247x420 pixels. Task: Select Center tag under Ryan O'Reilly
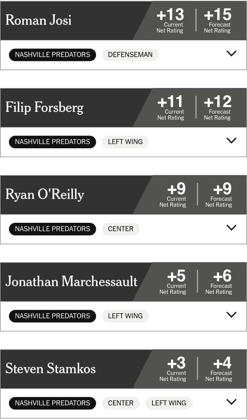(x=120, y=229)
